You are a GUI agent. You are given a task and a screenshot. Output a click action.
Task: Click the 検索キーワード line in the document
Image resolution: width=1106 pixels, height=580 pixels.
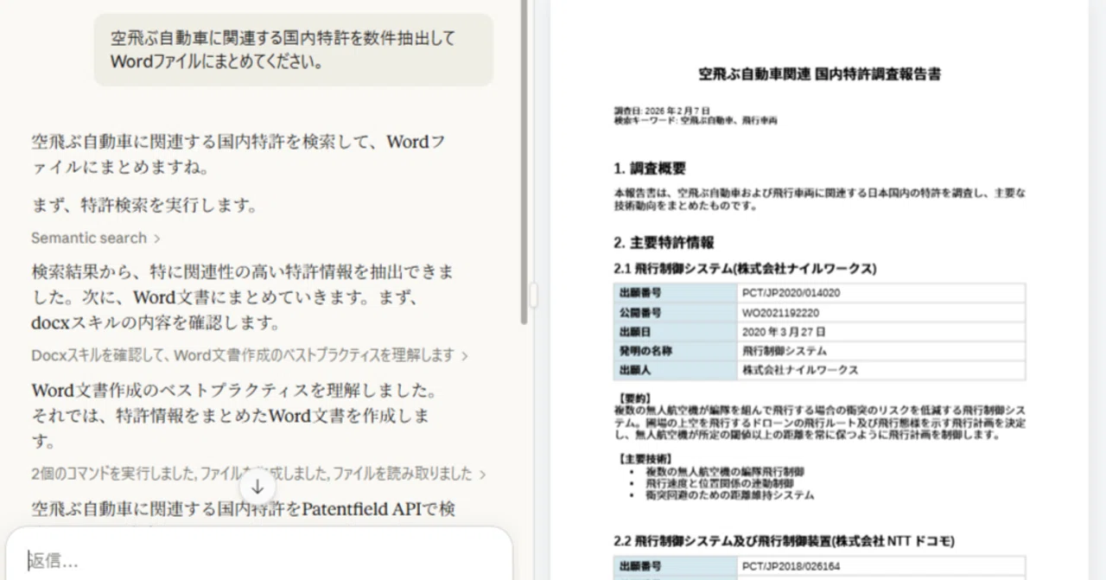pos(696,121)
